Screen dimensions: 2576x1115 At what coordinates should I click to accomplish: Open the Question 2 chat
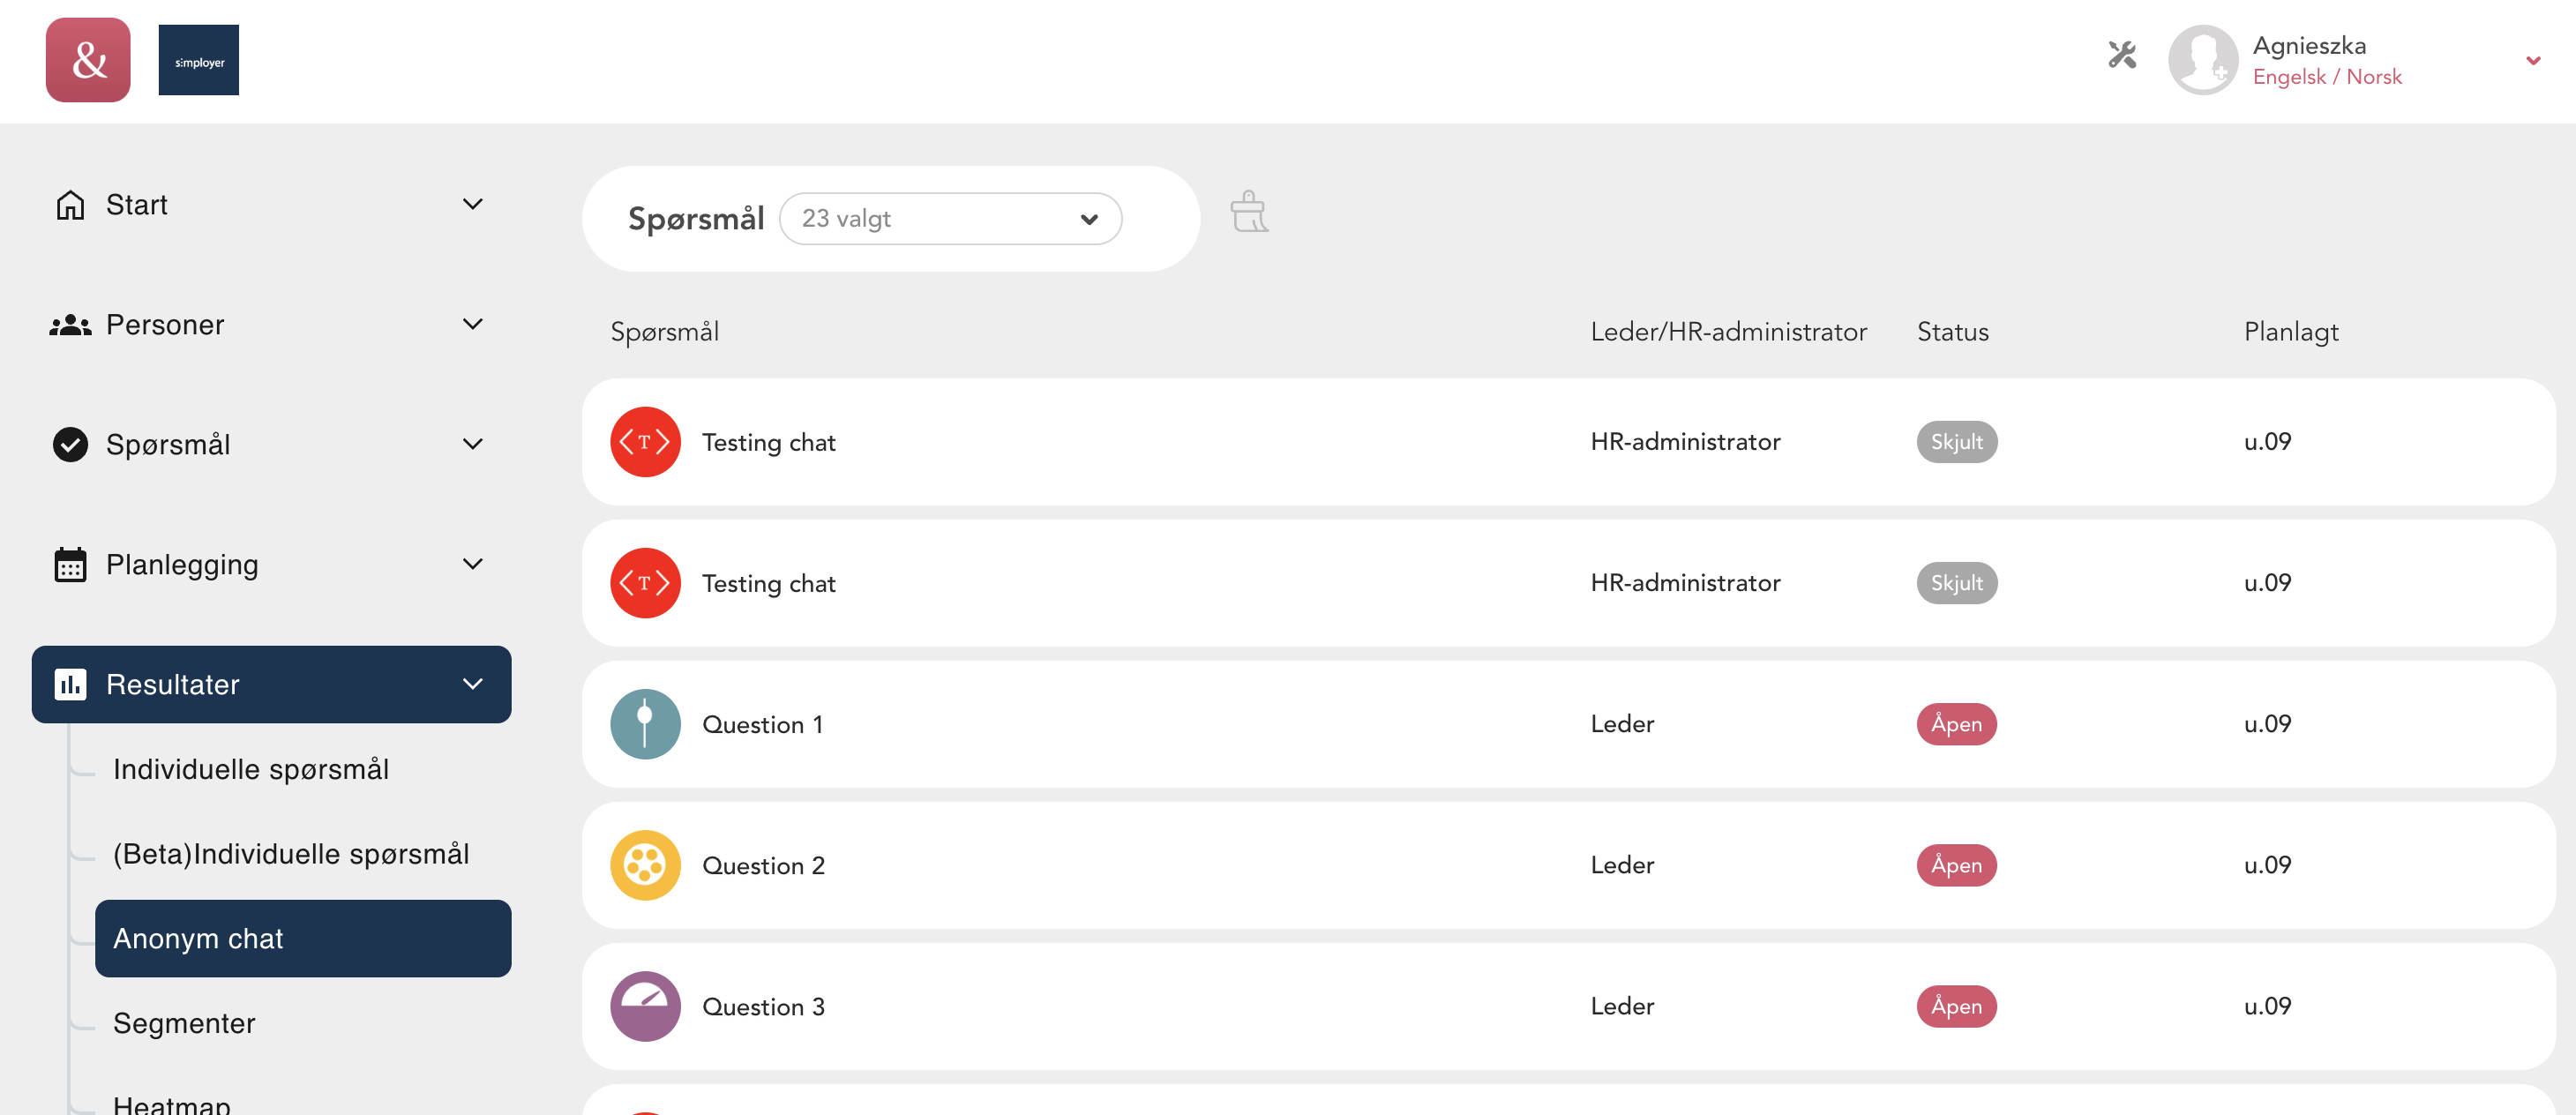(x=1568, y=865)
